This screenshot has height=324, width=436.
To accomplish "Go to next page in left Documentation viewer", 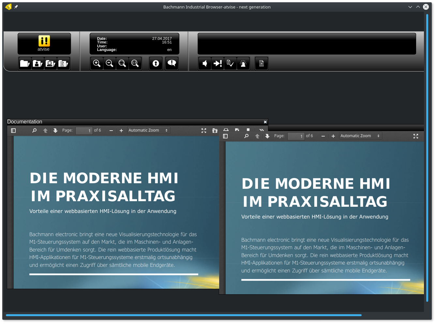I will coord(55,131).
